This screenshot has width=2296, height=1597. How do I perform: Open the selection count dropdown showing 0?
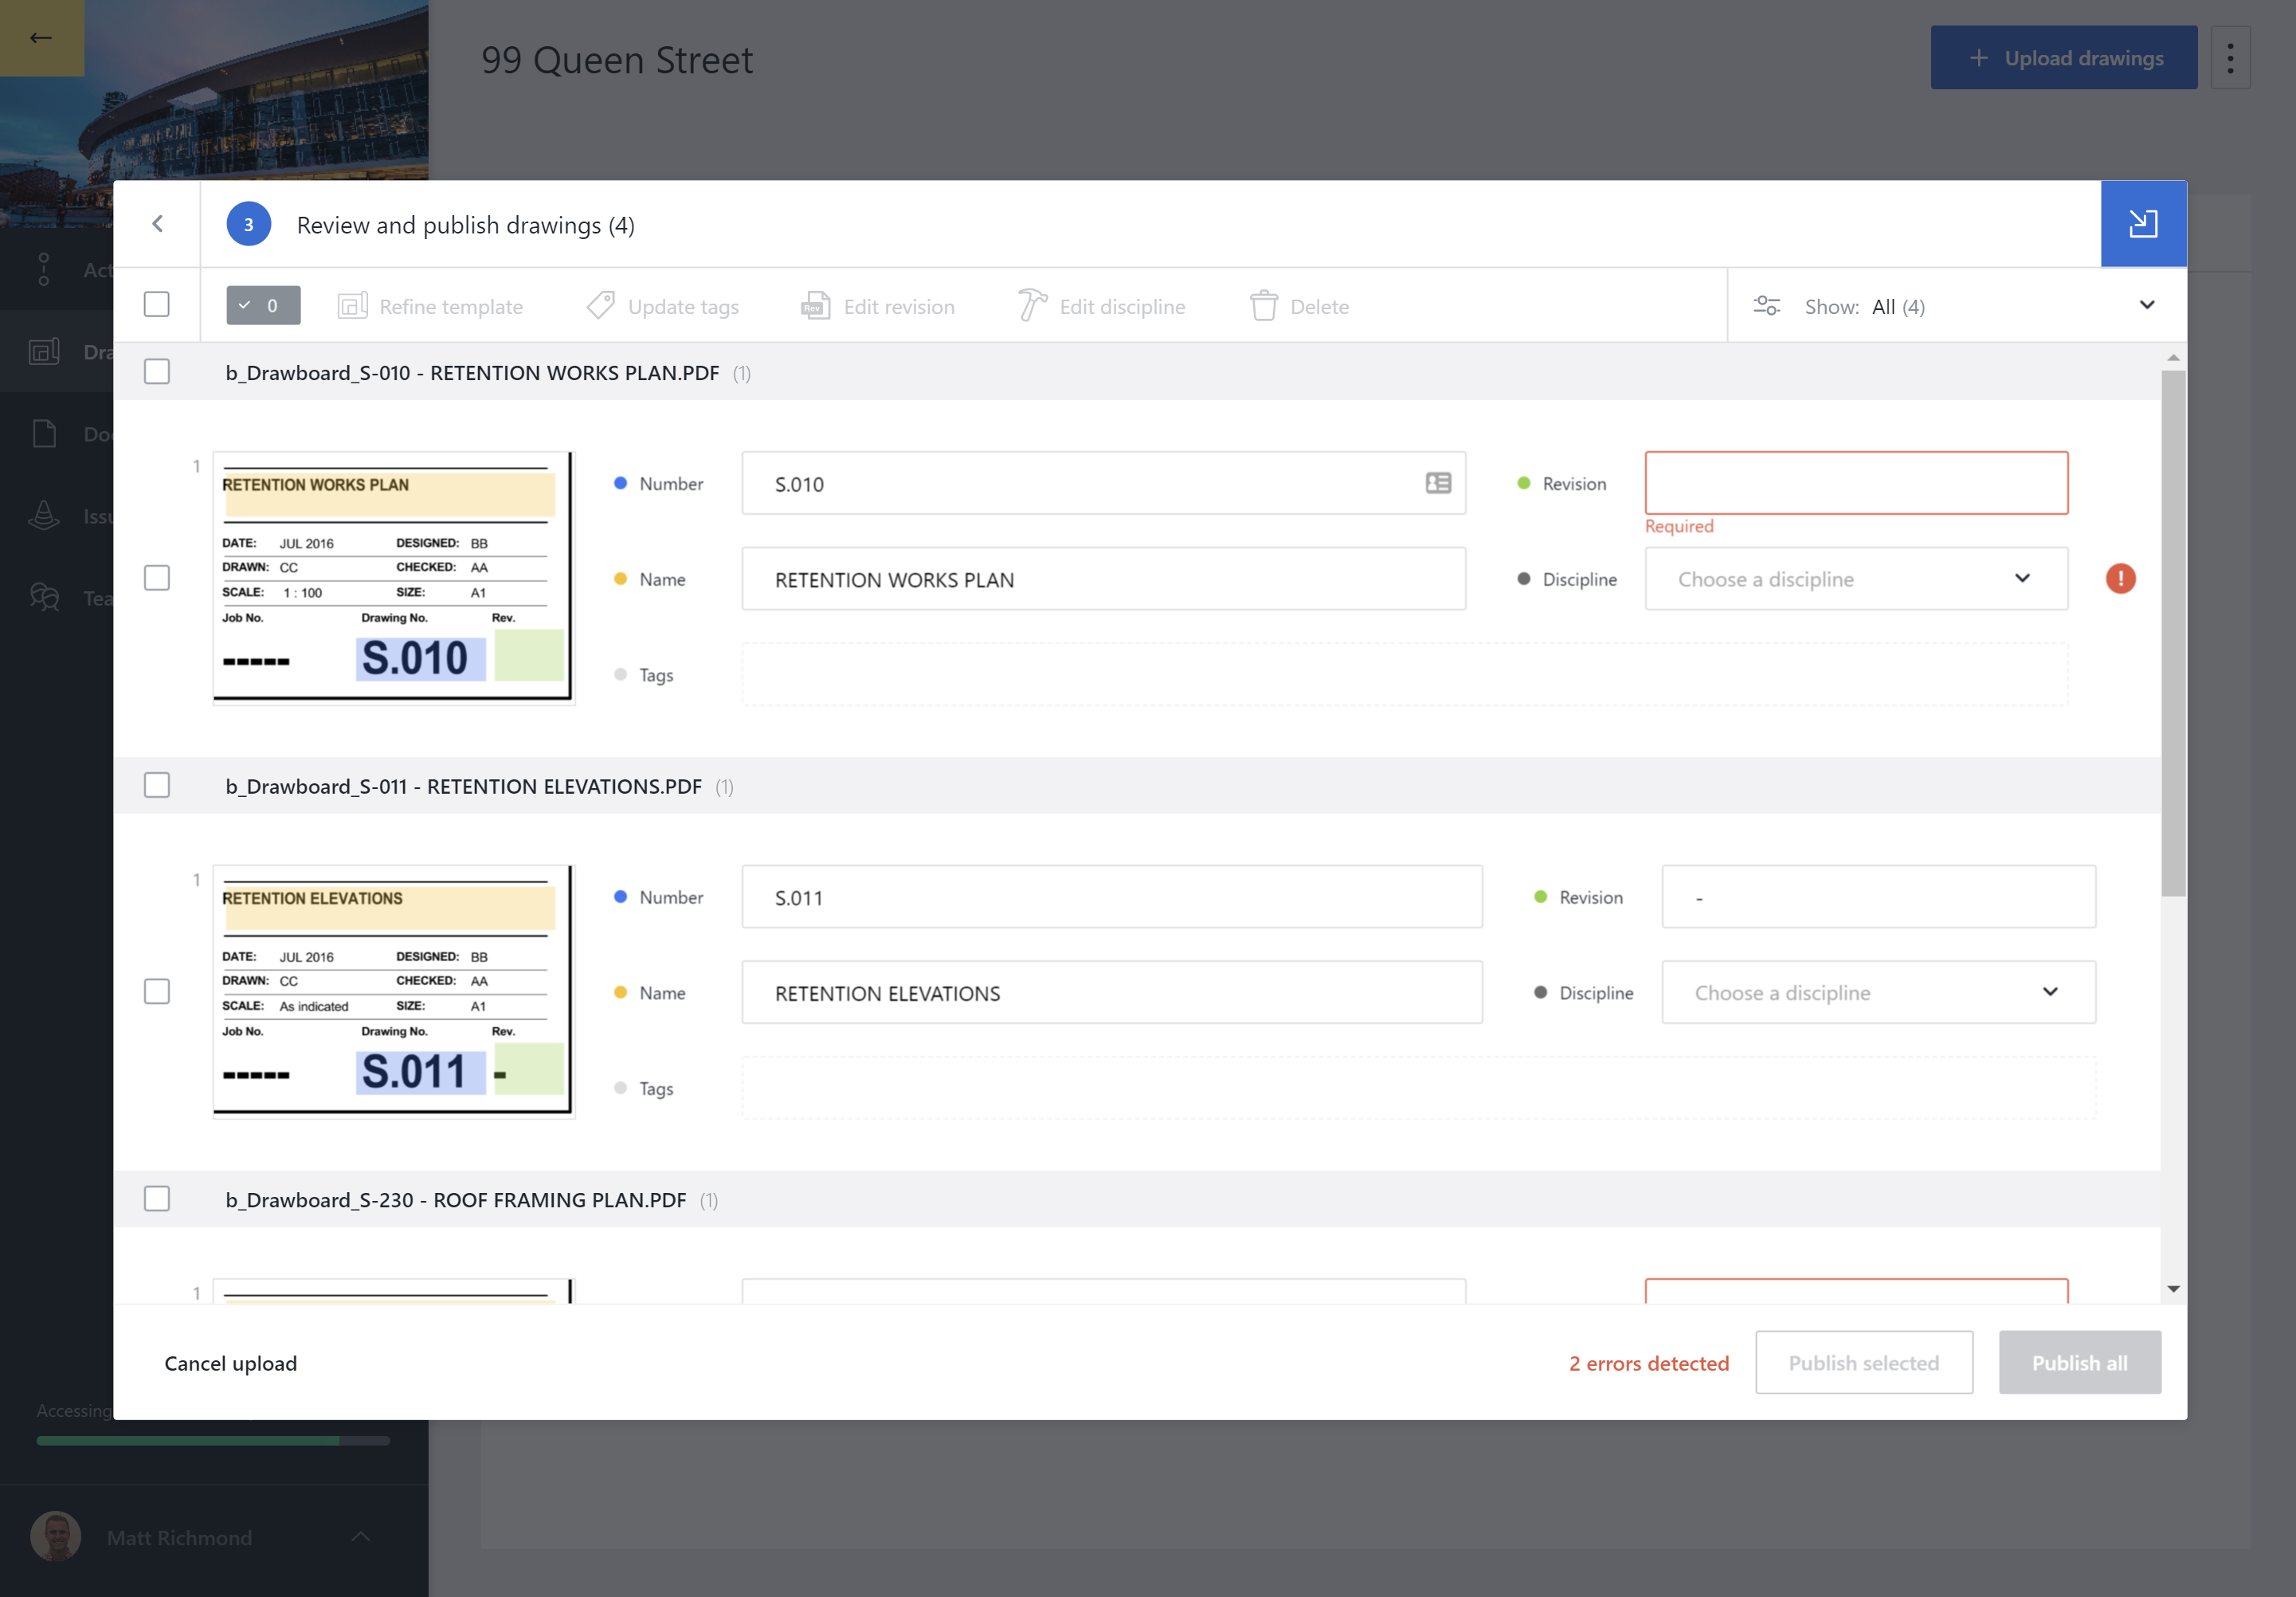[x=263, y=306]
